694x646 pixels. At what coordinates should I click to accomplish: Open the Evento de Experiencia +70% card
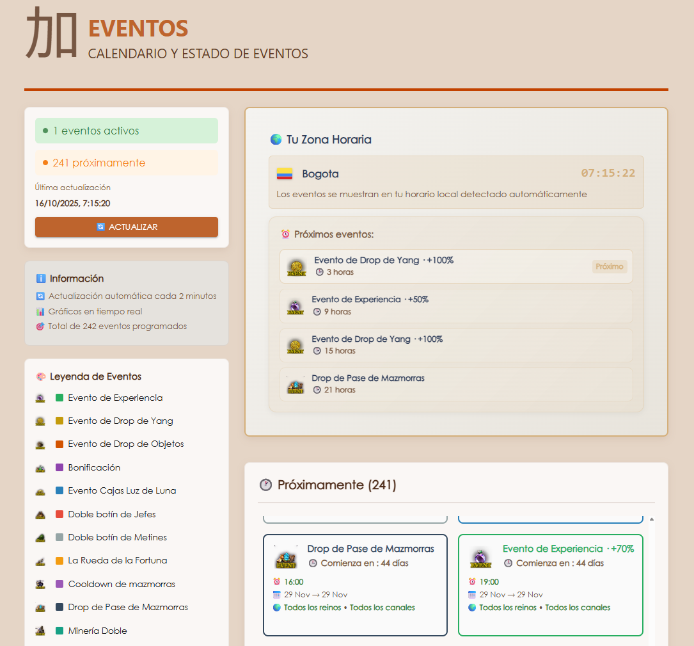click(550, 585)
